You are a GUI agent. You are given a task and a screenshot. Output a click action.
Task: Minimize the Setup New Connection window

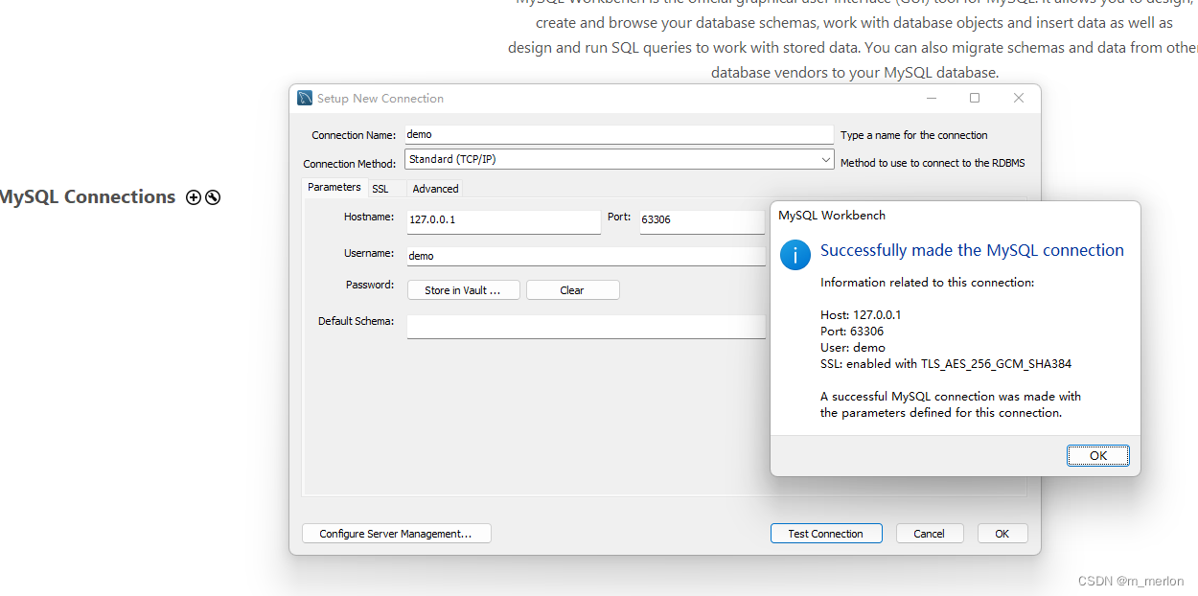932,98
